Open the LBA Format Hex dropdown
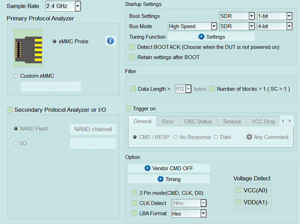 click(x=189, y=213)
